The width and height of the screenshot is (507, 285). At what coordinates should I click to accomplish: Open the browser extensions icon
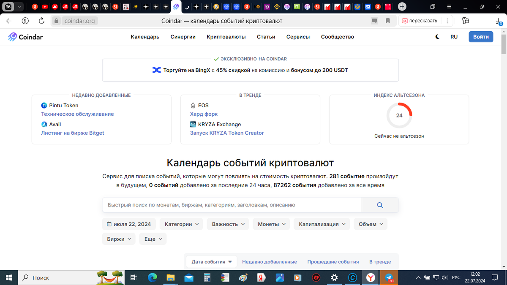pos(466,21)
